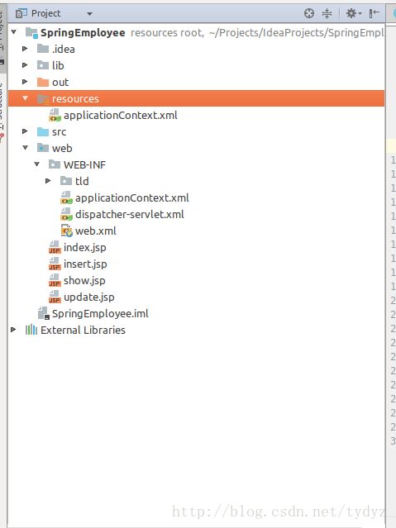
Task: Click the lib folder icon
Action: point(43,65)
